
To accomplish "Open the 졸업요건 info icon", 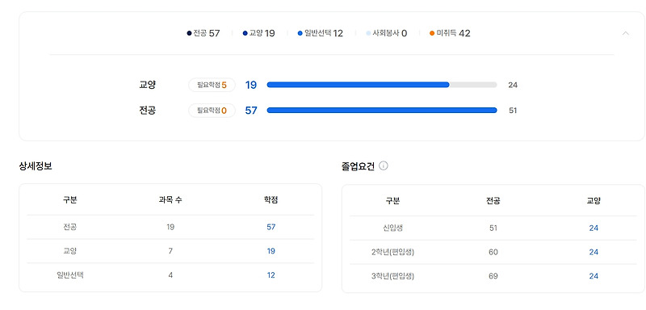I will pyautogui.click(x=383, y=166).
